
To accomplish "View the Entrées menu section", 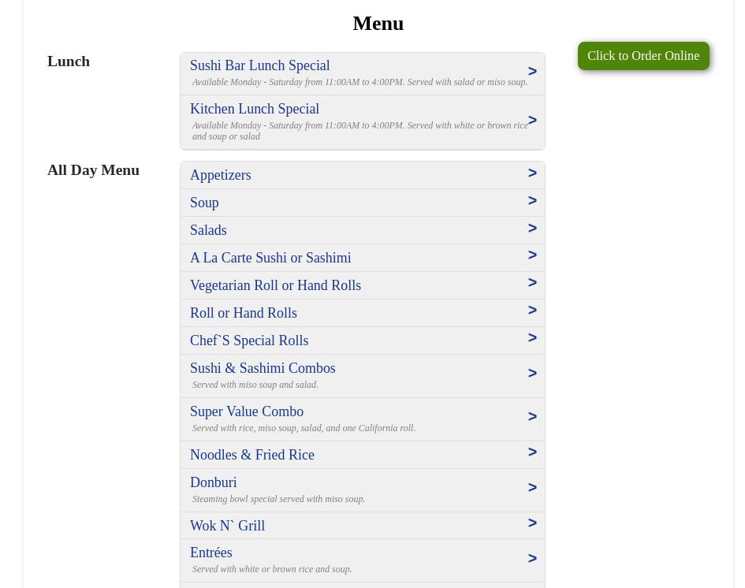I will click(210, 553).
